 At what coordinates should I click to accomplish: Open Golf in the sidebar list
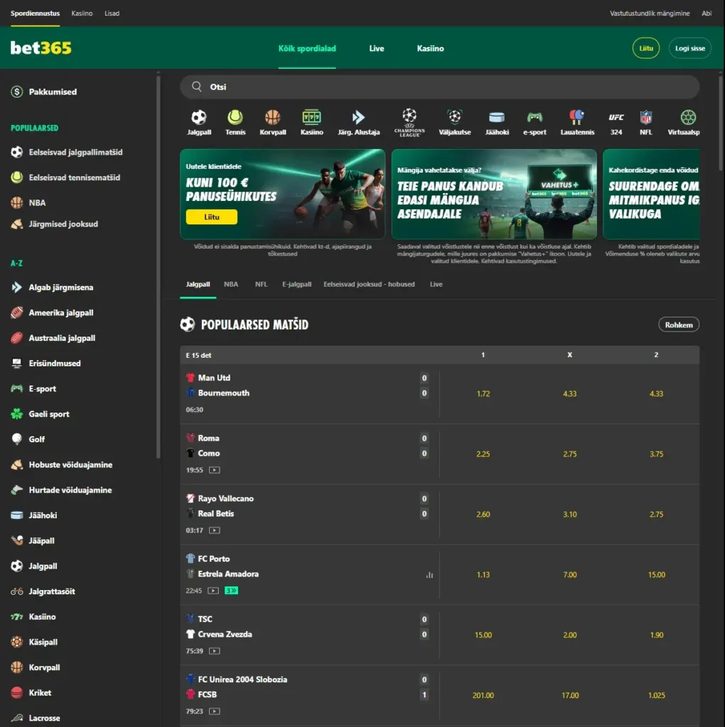pos(37,439)
